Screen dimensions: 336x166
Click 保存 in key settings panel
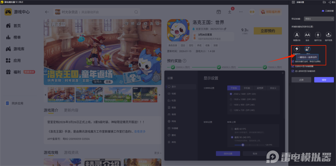324,80
